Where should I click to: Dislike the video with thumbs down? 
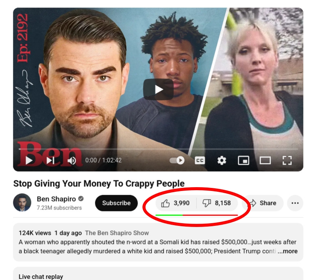217,203
